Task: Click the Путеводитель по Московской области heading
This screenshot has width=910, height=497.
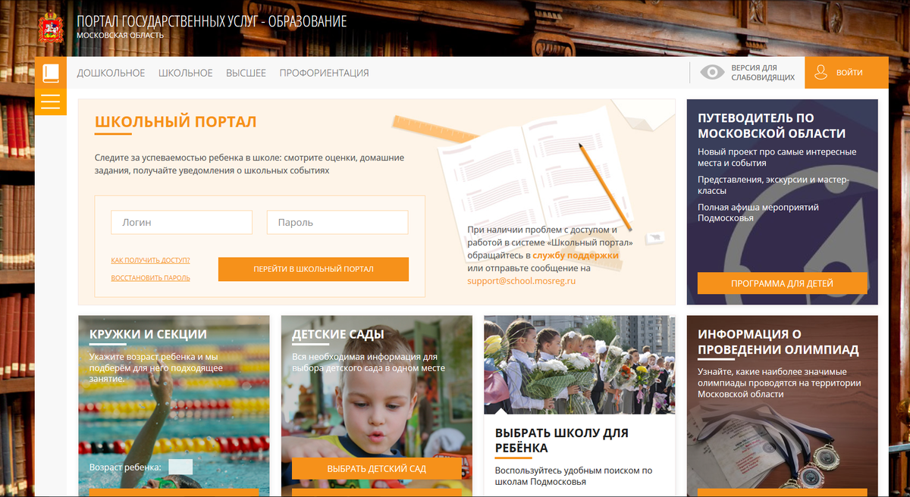Action: click(x=771, y=125)
